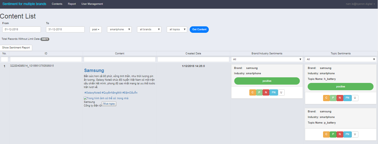The height and width of the screenshot is (144, 378).
Task: Expand the all brands dropdown
Action: (x=149, y=29)
